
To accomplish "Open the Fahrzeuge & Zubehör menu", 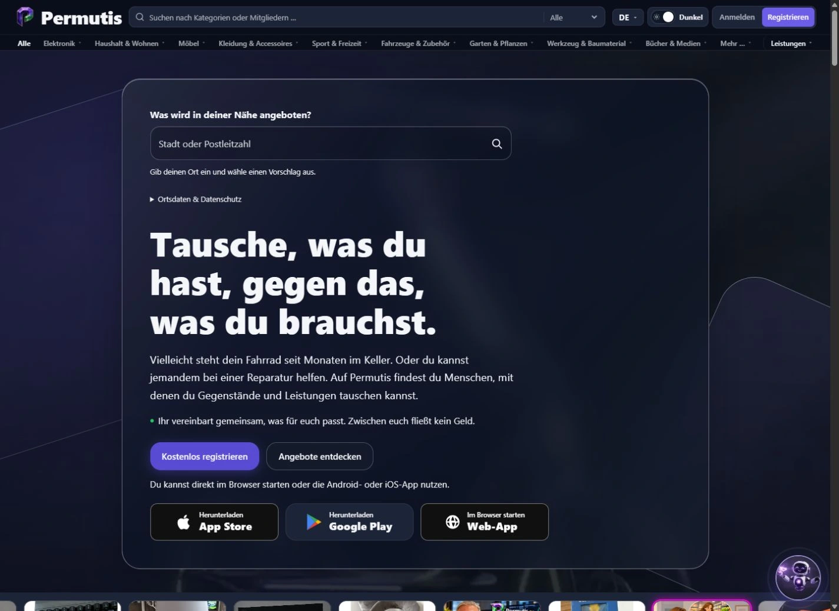I will [419, 44].
